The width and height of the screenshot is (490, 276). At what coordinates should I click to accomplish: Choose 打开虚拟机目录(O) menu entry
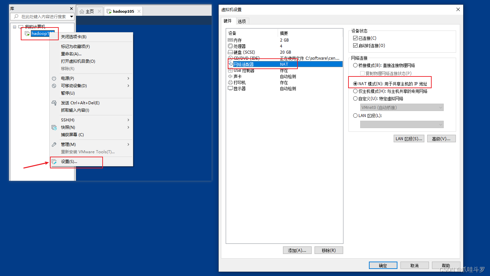(91, 61)
